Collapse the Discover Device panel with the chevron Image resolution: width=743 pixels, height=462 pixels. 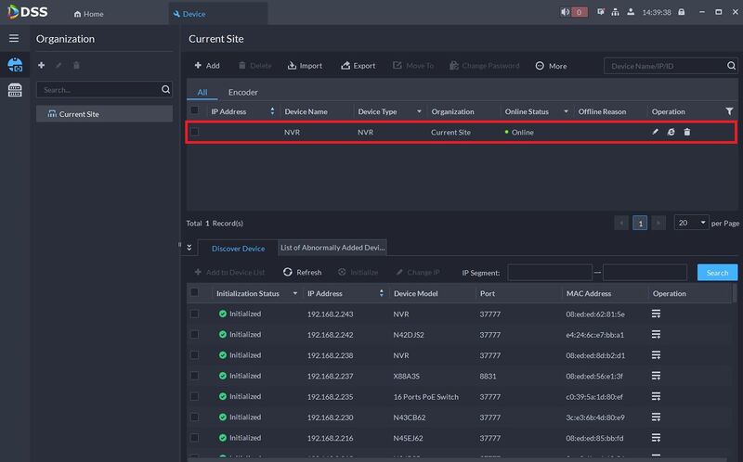189,248
